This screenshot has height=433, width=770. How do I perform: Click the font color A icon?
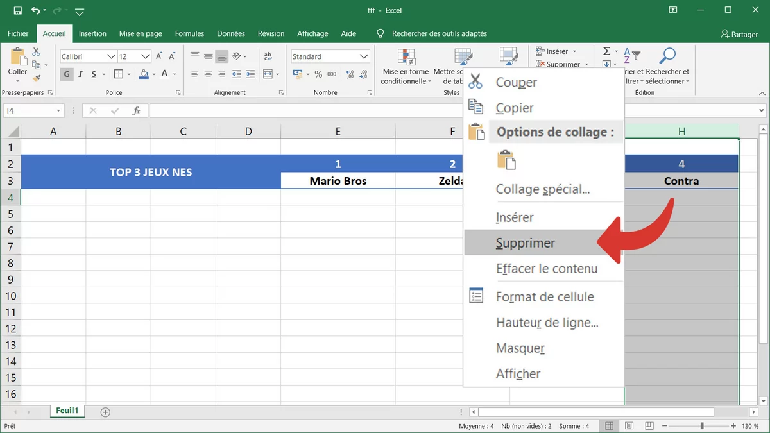tap(165, 74)
